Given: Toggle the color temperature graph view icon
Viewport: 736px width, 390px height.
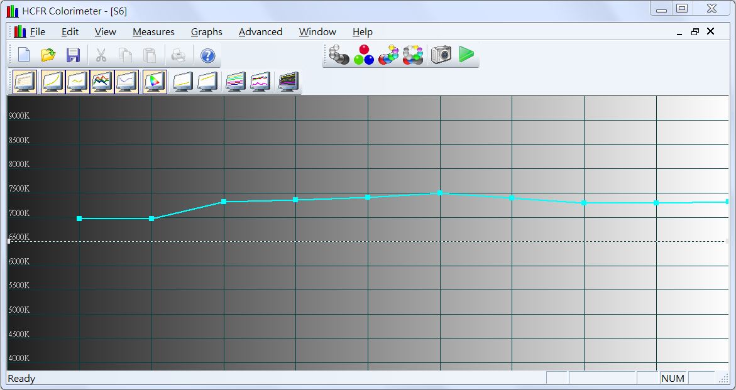Looking at the screenshot, I should point(127,82).
